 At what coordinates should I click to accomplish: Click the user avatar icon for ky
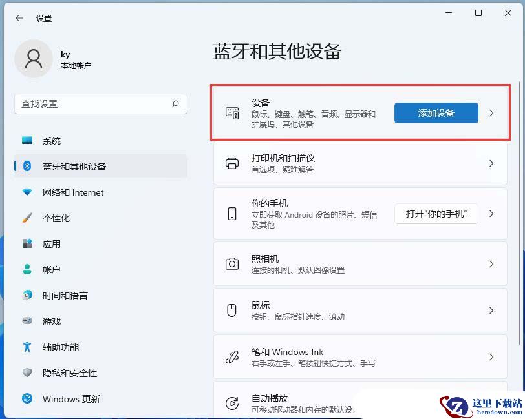point(33,59)
